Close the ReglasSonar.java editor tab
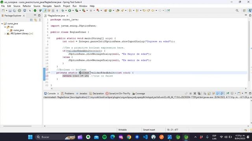The image size is (252, 141). (x=67, y=16)
